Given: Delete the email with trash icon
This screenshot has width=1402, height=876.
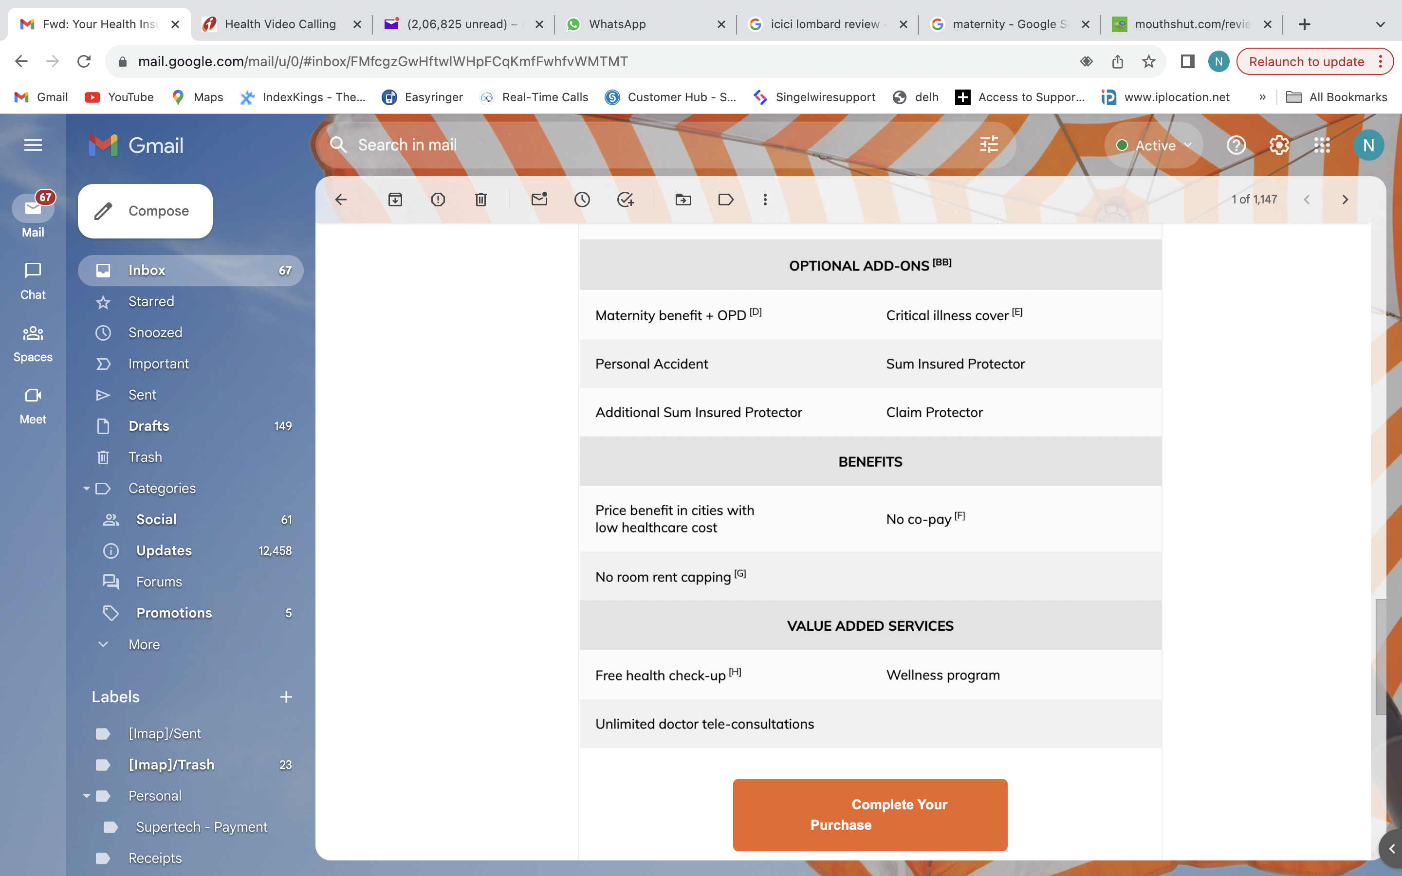Looking at the screenshot, I should (x=480, y=200).
